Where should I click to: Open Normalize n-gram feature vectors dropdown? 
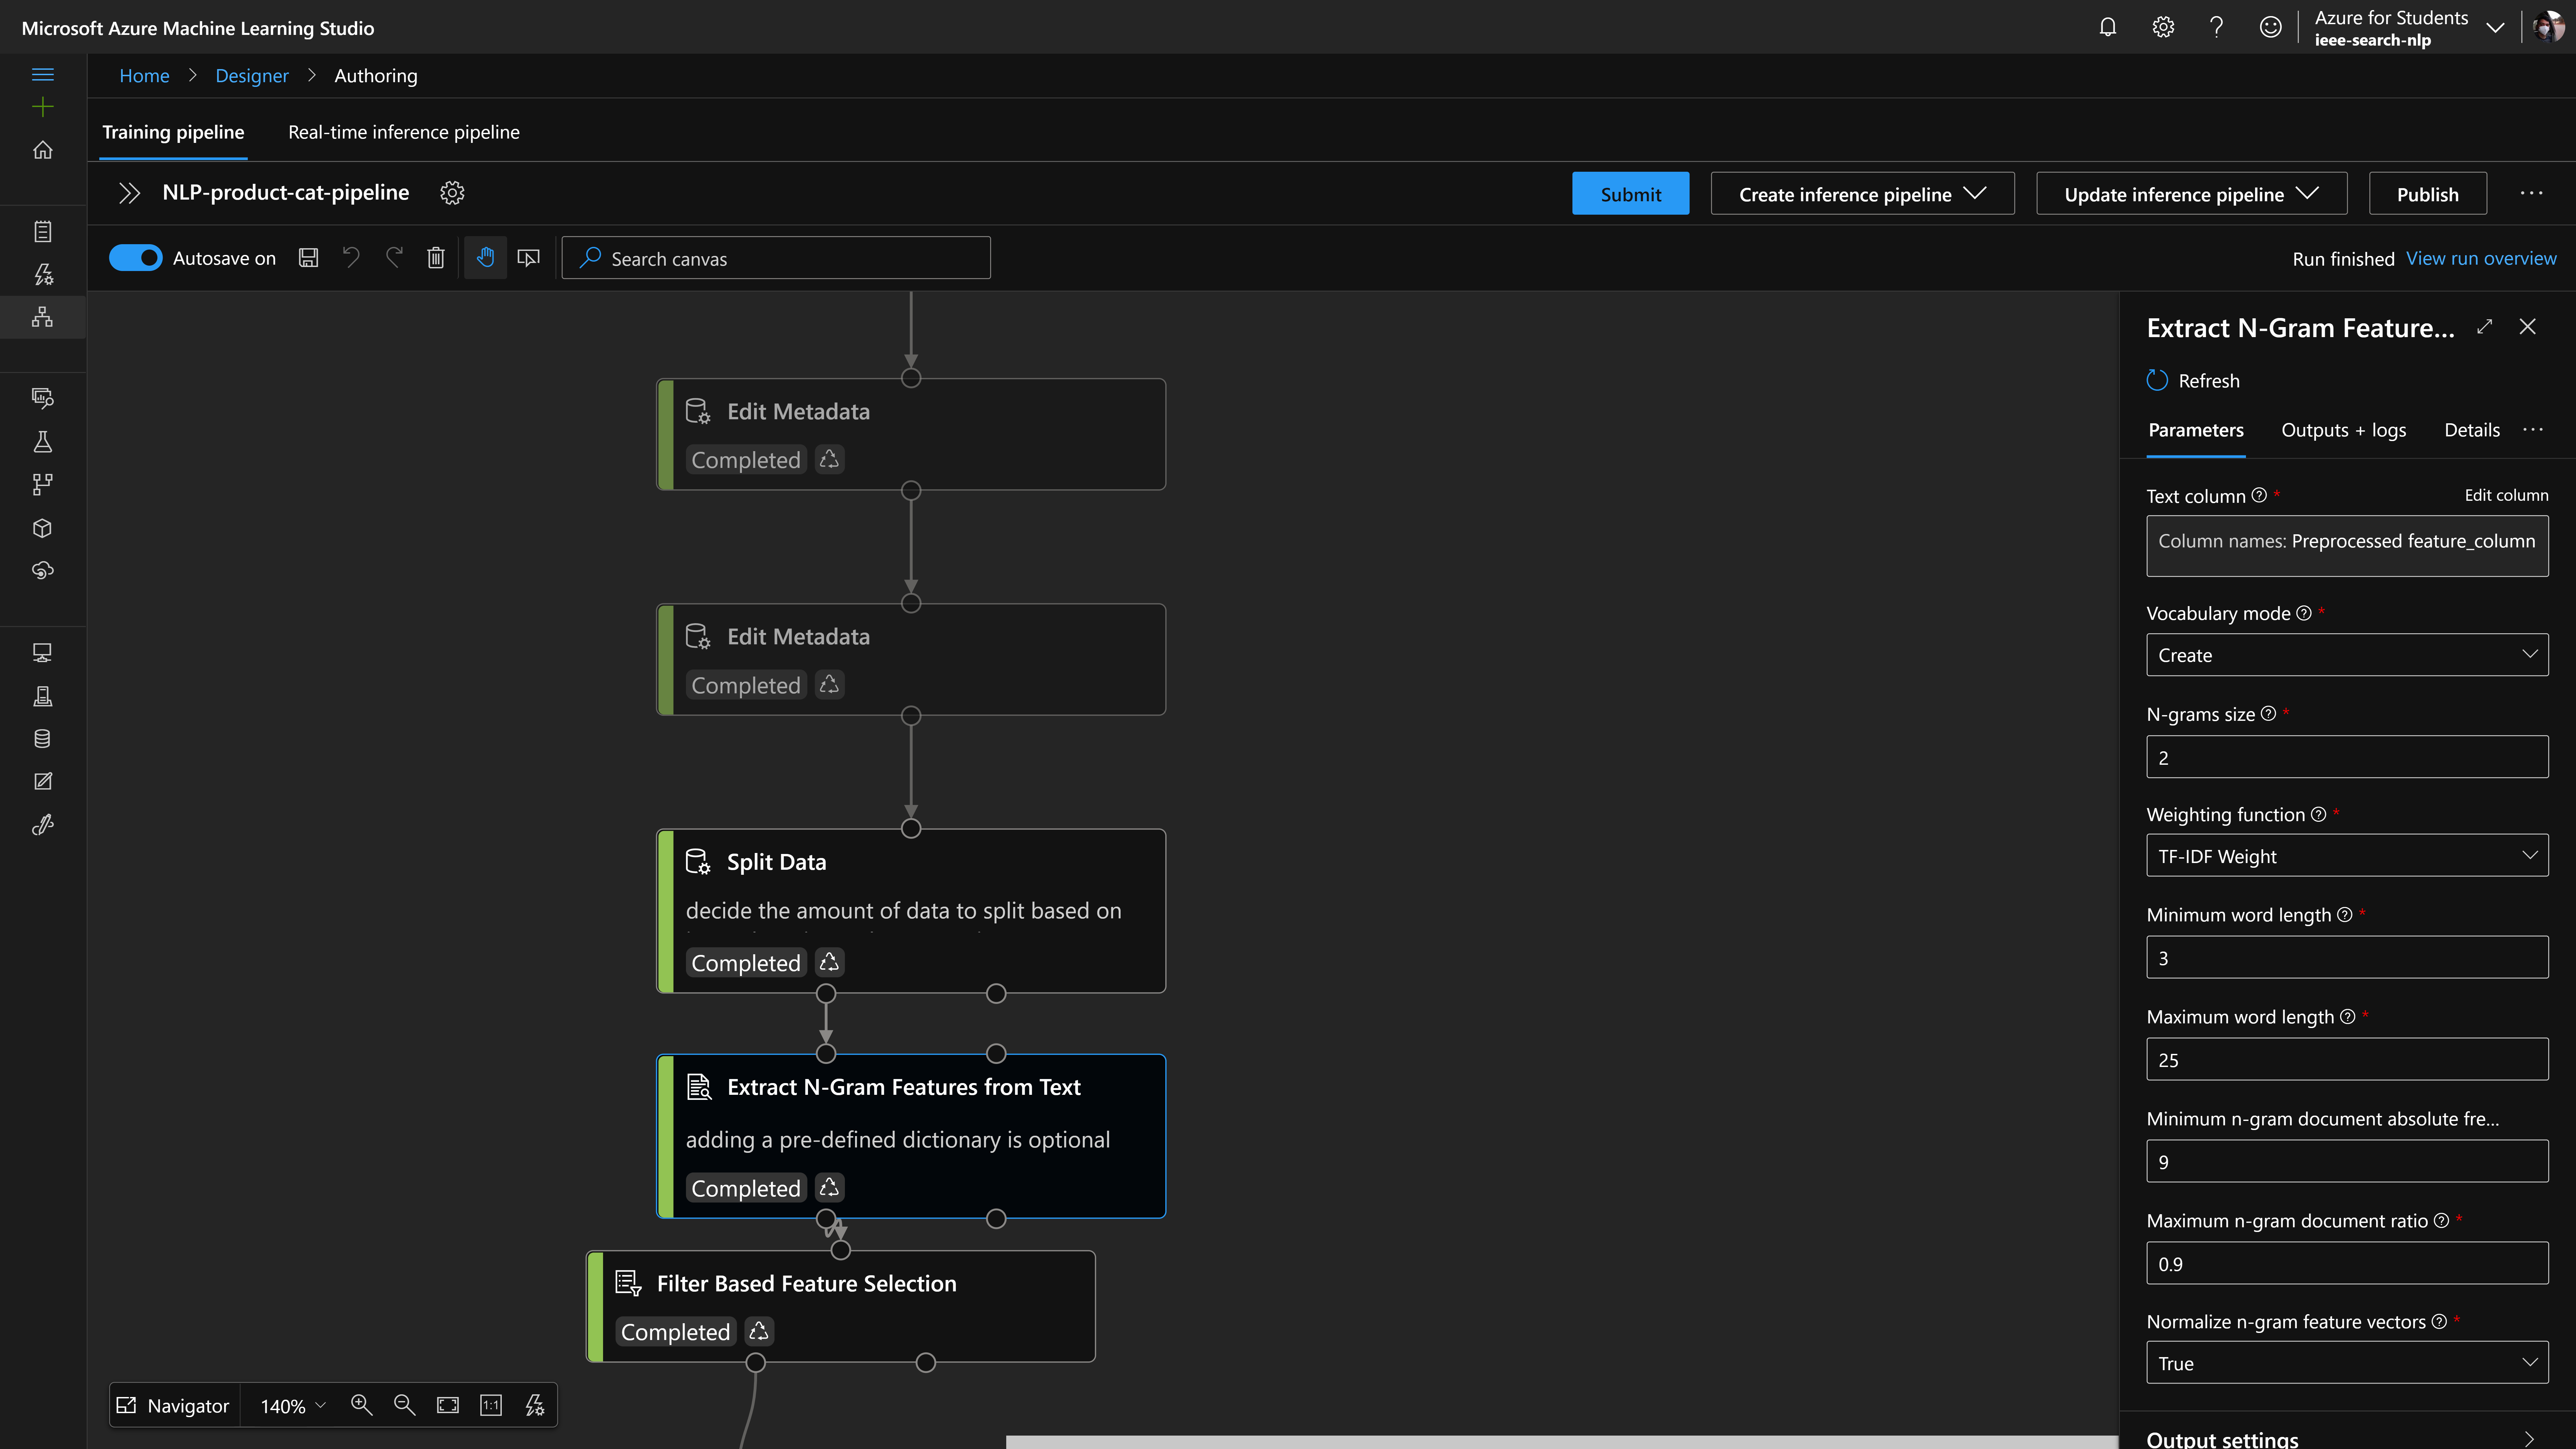2346,1363
